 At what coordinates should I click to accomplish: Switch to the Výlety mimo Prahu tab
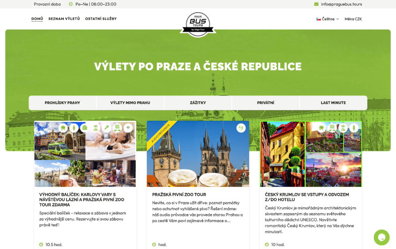[x=130, y=103]
